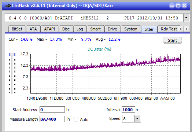Open the System tab
192x132 pixels.
pyautogui.click(x=131, y=29)
